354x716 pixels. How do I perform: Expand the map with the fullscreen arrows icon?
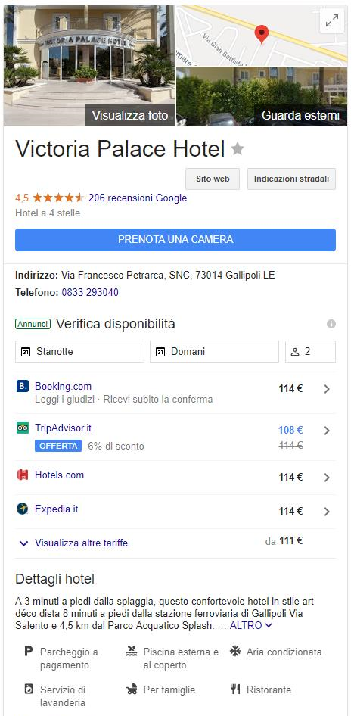coord(332,20)
